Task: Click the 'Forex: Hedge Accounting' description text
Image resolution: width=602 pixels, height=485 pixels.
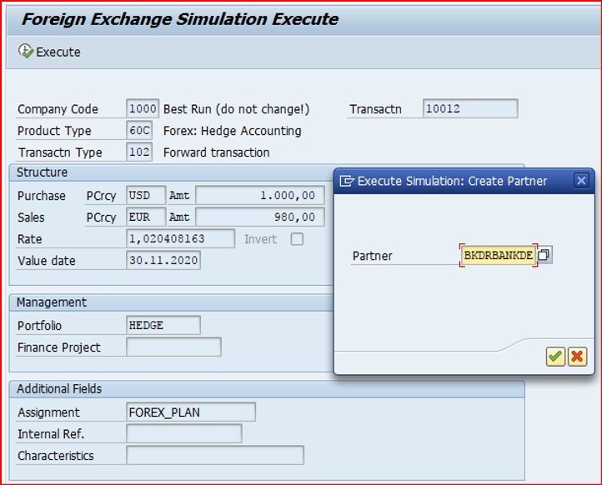Action: click(x=233, y=131)
